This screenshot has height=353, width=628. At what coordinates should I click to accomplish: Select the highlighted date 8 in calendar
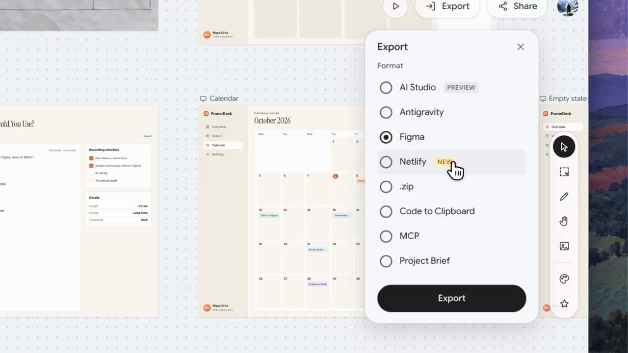(336, 176)
